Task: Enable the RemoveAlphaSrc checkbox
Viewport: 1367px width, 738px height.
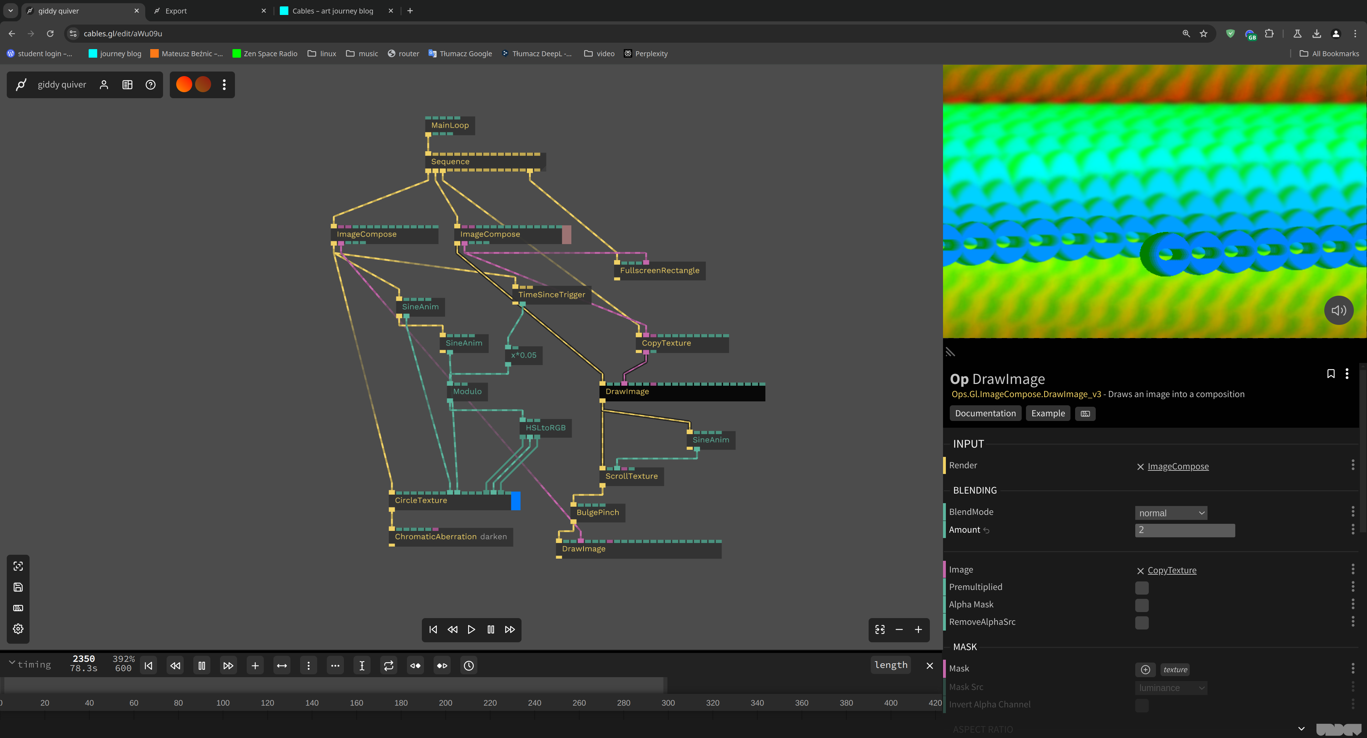Action: [x=1142, y=623]
